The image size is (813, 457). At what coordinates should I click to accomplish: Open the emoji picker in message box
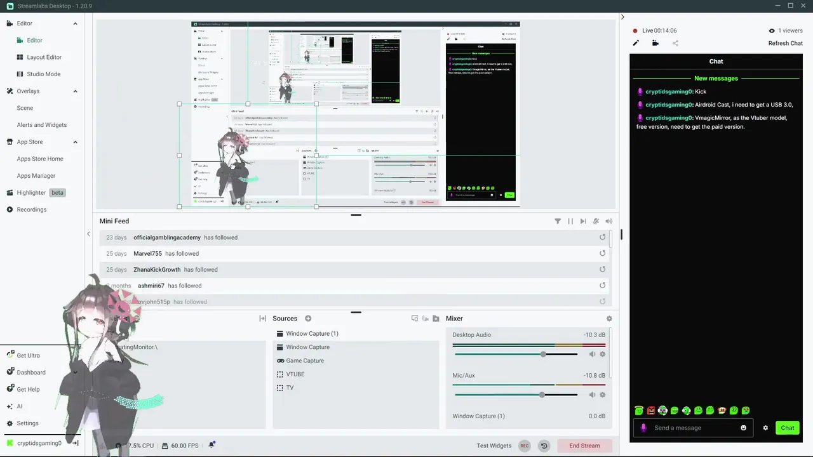point(744,428)
